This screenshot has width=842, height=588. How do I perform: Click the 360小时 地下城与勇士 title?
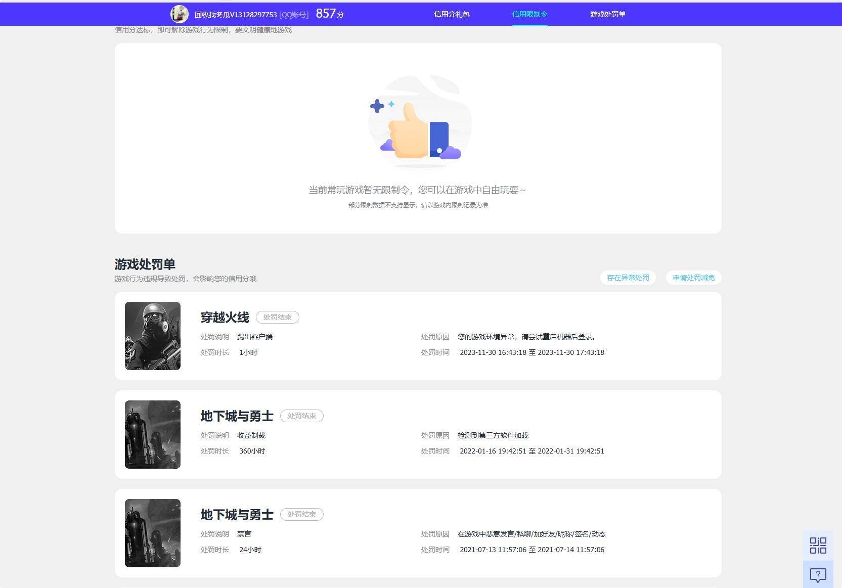point(237,416)
